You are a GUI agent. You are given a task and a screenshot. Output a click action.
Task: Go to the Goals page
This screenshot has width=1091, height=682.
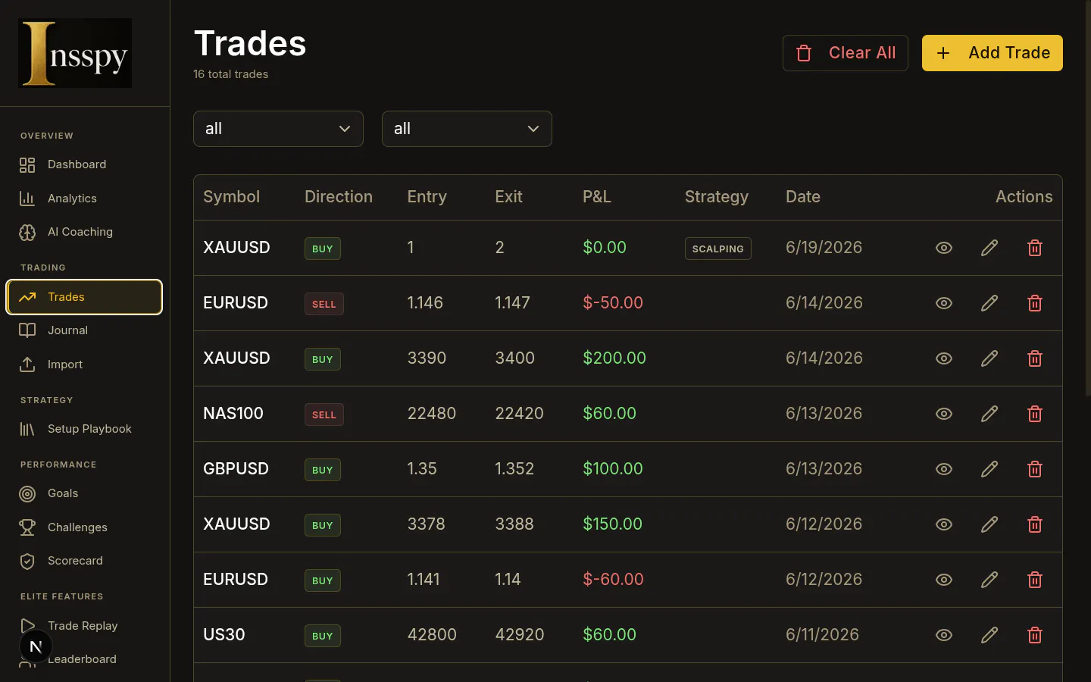click(x=84, y=493)
